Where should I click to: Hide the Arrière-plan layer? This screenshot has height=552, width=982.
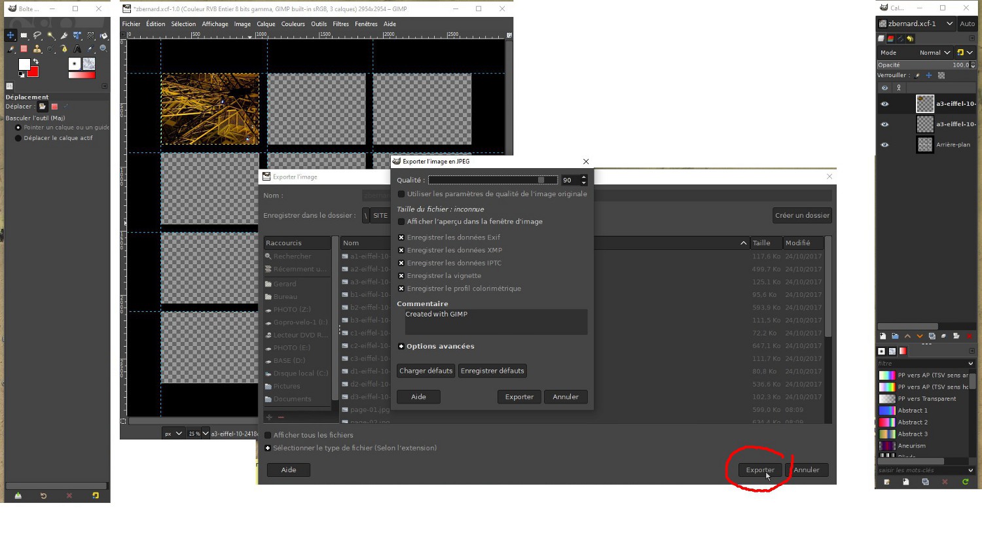[884, 145]
